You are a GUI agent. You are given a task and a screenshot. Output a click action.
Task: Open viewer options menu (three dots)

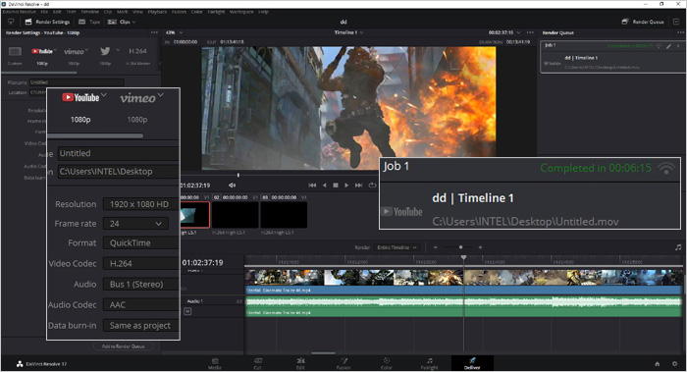pos(530,32)
